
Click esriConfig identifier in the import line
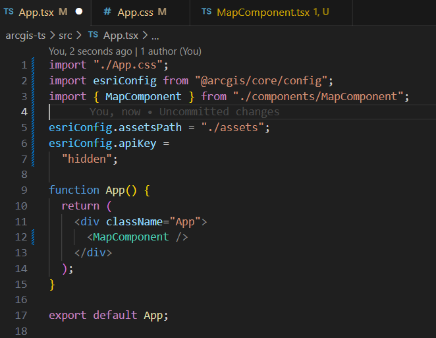tap(124, 80)
